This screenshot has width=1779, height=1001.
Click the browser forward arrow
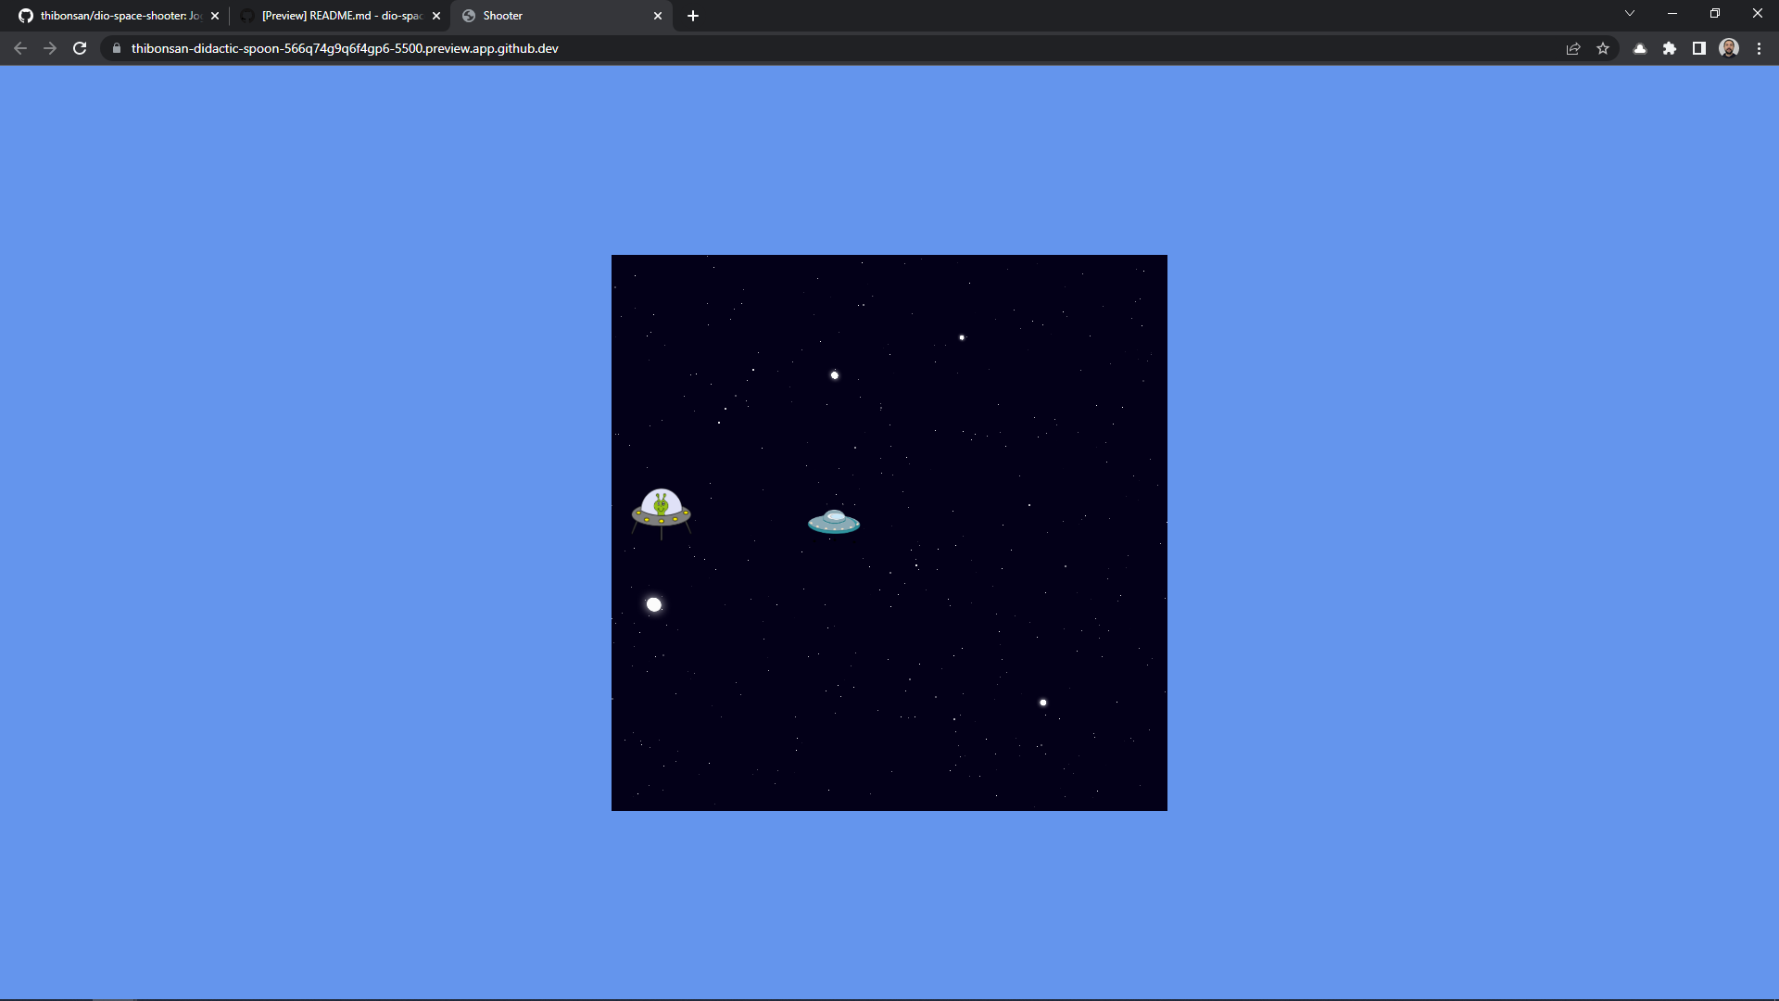(x=50, y=48)
